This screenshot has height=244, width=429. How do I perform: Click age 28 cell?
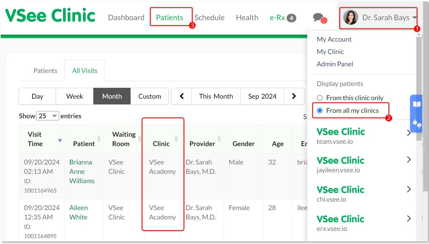tap(272, 208)
